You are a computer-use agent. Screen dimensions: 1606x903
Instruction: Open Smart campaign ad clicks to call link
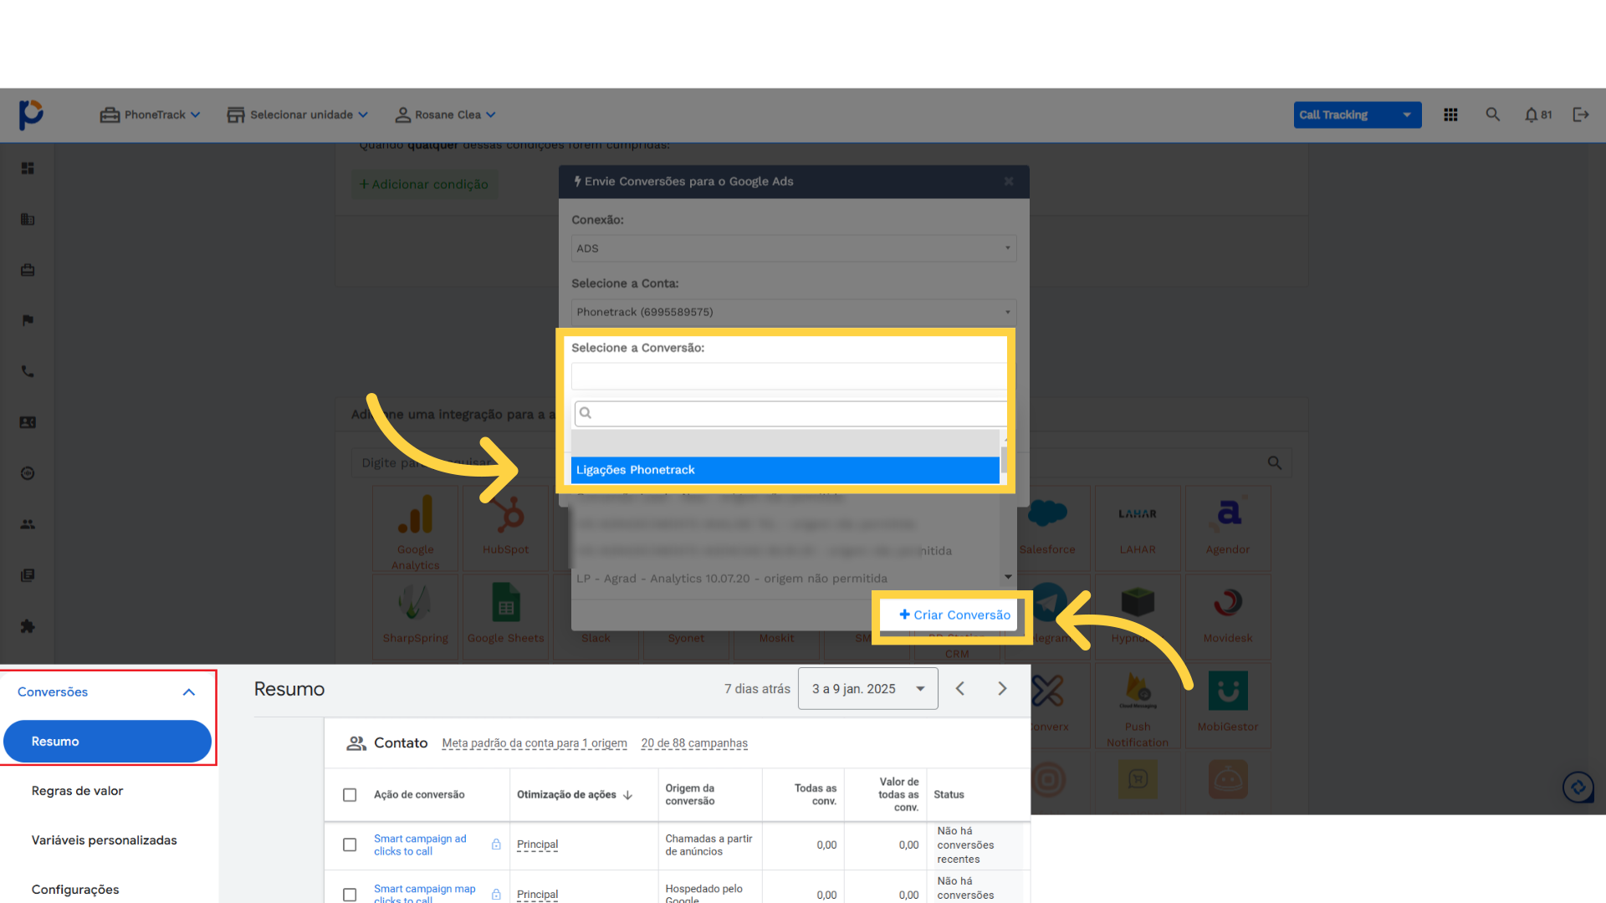pos(420,844)
